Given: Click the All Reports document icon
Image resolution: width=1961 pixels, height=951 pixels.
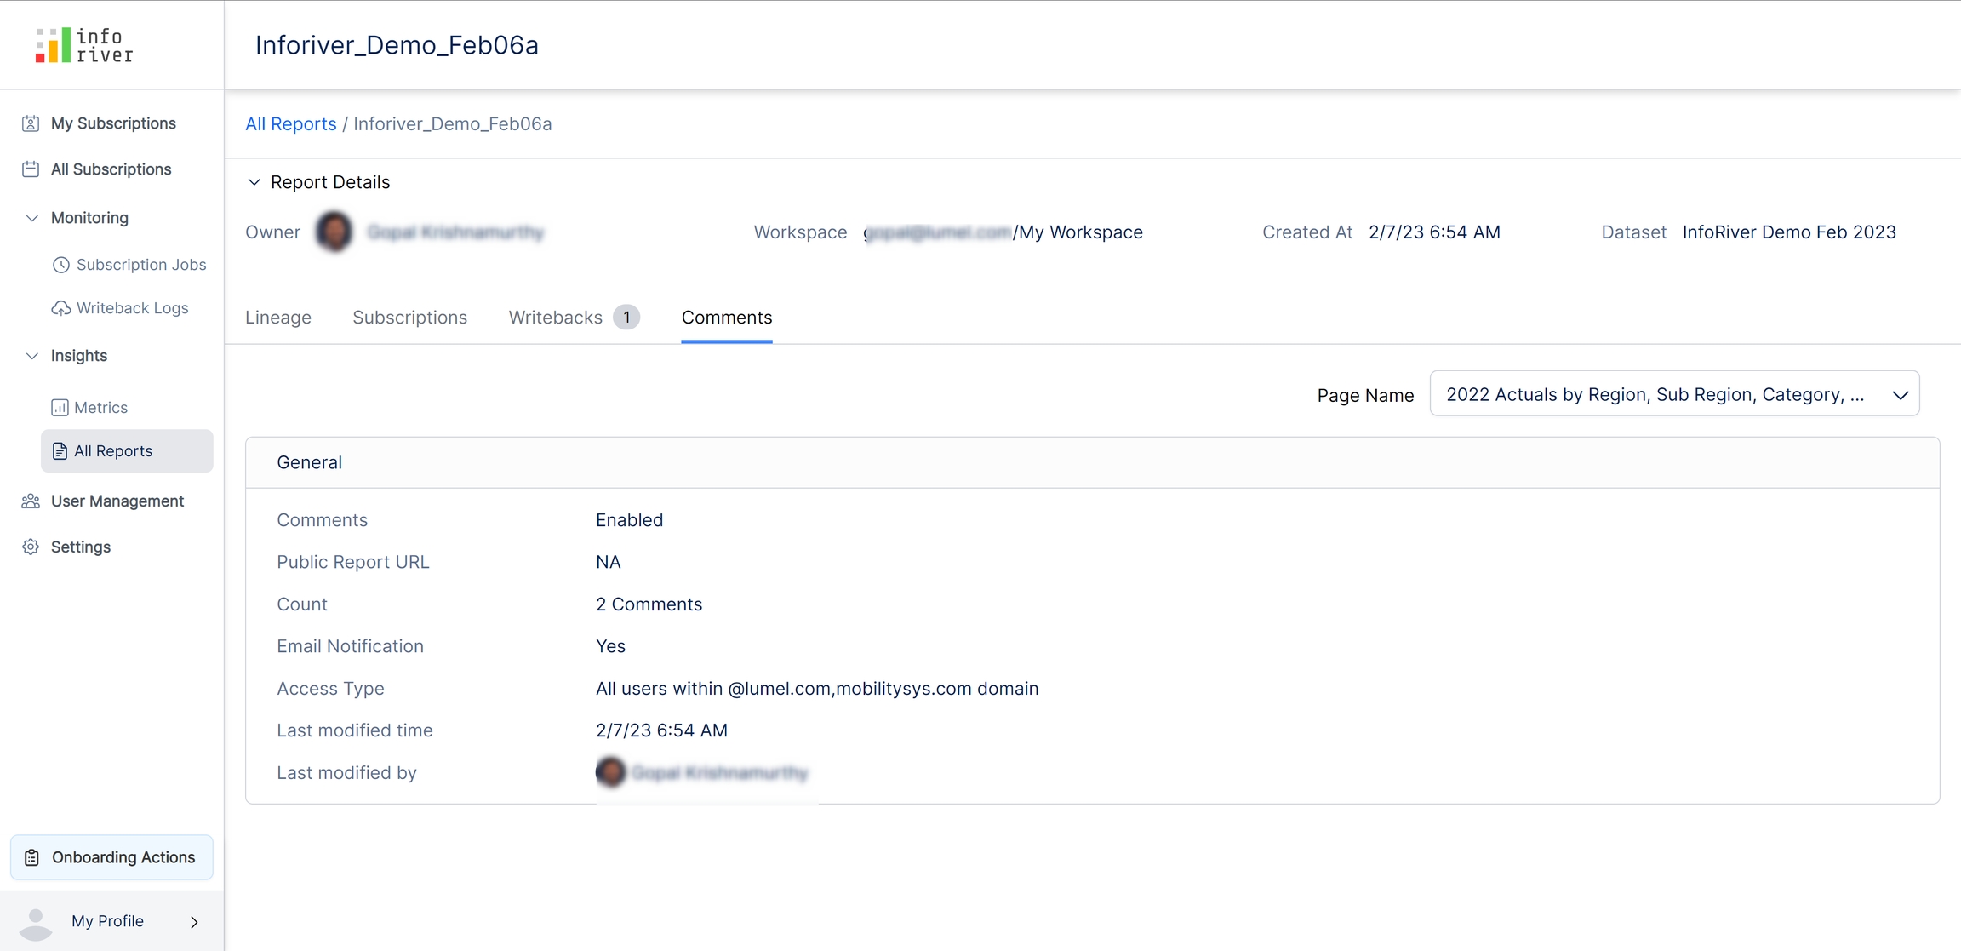Looking at the screenshot, I should click(x=60, y=451).
